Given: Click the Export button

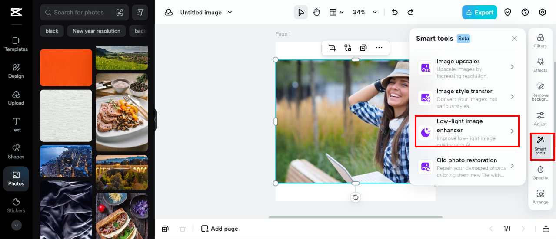Looking at the screenshot, I should tap(479, 12).
